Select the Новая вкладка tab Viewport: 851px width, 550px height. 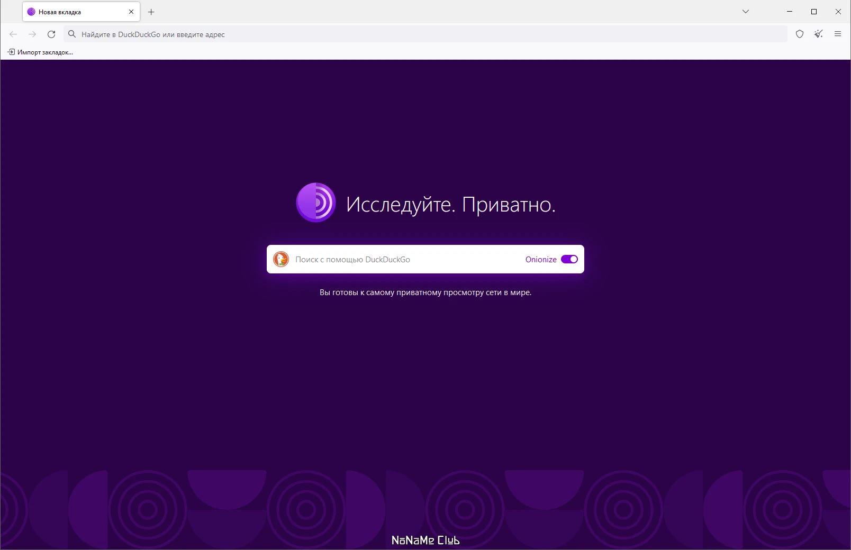tap(74, 12)
